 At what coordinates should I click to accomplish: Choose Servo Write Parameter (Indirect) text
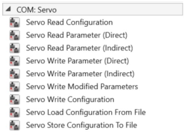point(80,74)
